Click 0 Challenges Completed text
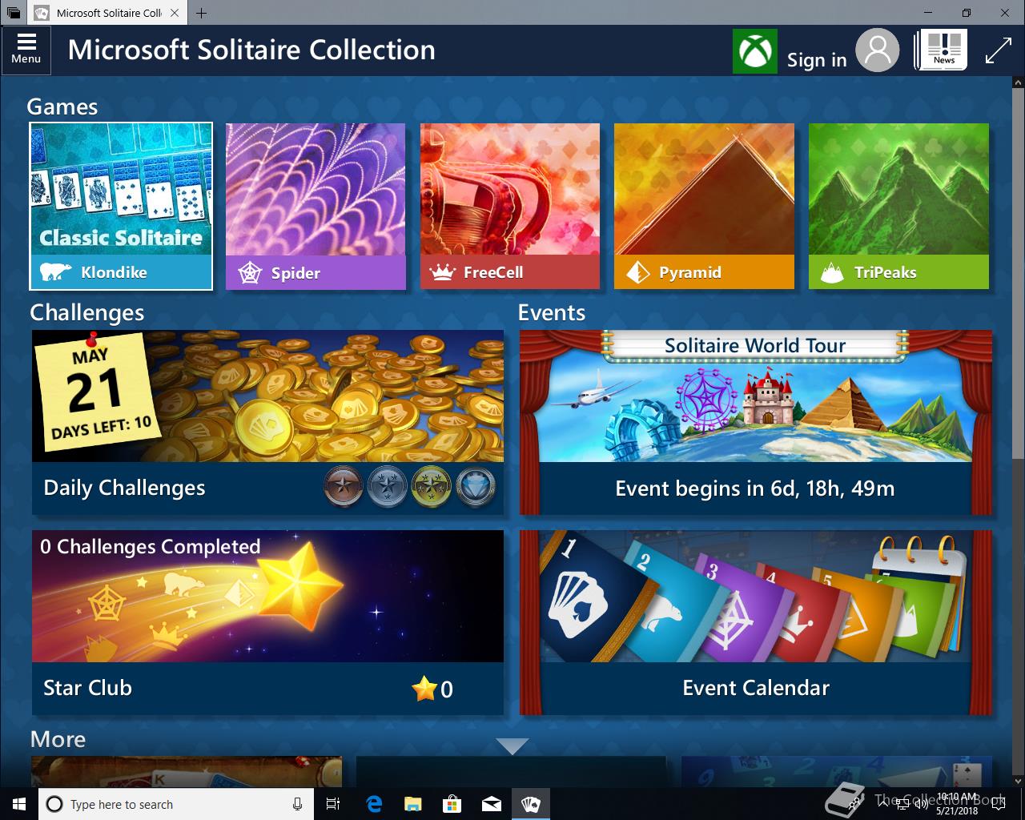Image resolution: width=1025 pixels, height=820 pixels. pos(151,547)
